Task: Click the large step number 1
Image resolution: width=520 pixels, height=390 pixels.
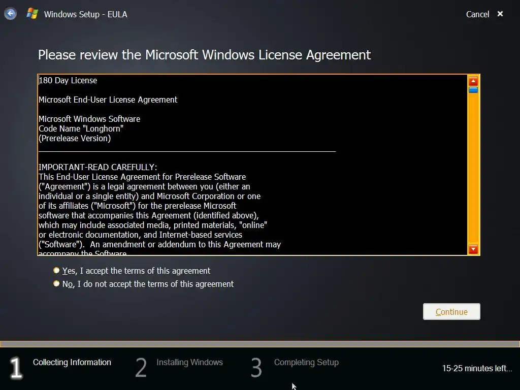Action: 16,368
